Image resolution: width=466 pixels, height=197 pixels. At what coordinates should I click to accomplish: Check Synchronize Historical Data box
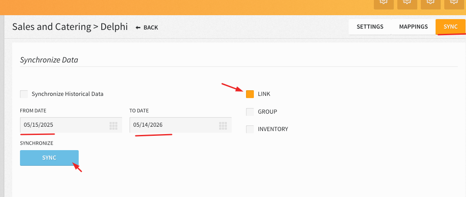point(24,94)
